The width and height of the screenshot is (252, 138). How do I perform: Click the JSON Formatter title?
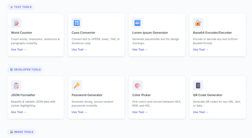[23, 95]
